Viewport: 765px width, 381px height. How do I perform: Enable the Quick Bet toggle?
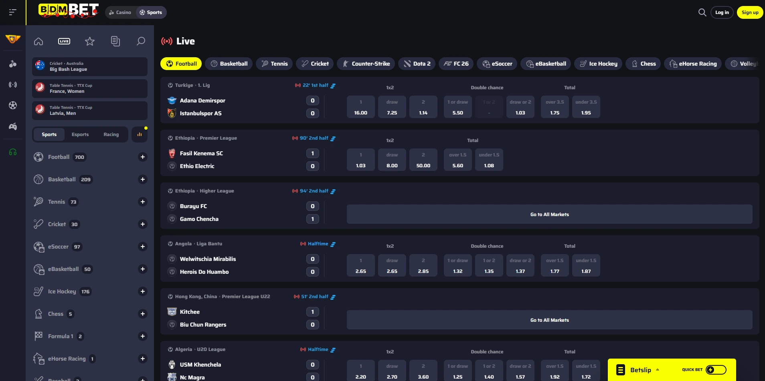[x=716, y=370]
